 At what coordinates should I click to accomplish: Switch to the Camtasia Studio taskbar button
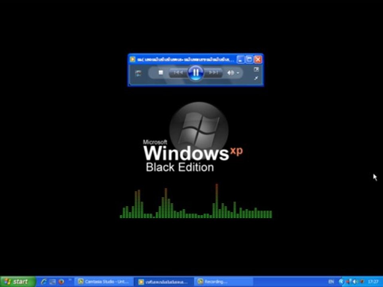point(104,282)
